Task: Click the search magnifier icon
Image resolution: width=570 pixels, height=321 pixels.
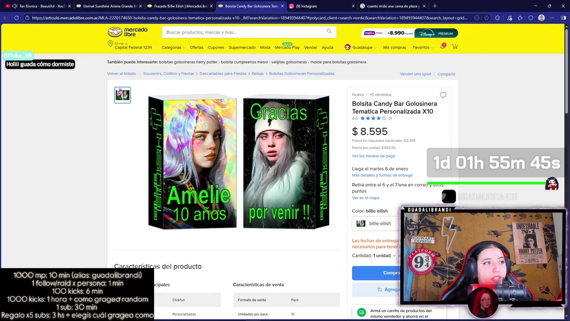Action: 329,31
